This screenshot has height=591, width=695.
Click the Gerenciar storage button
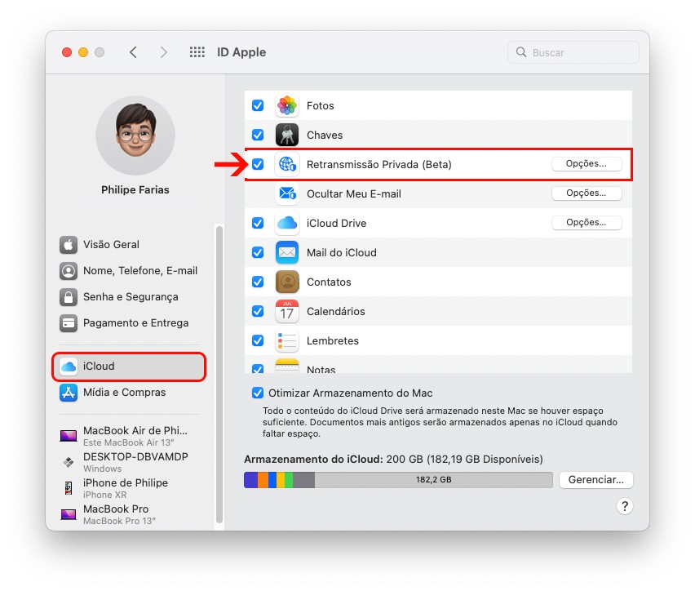(x=595, y=480)
